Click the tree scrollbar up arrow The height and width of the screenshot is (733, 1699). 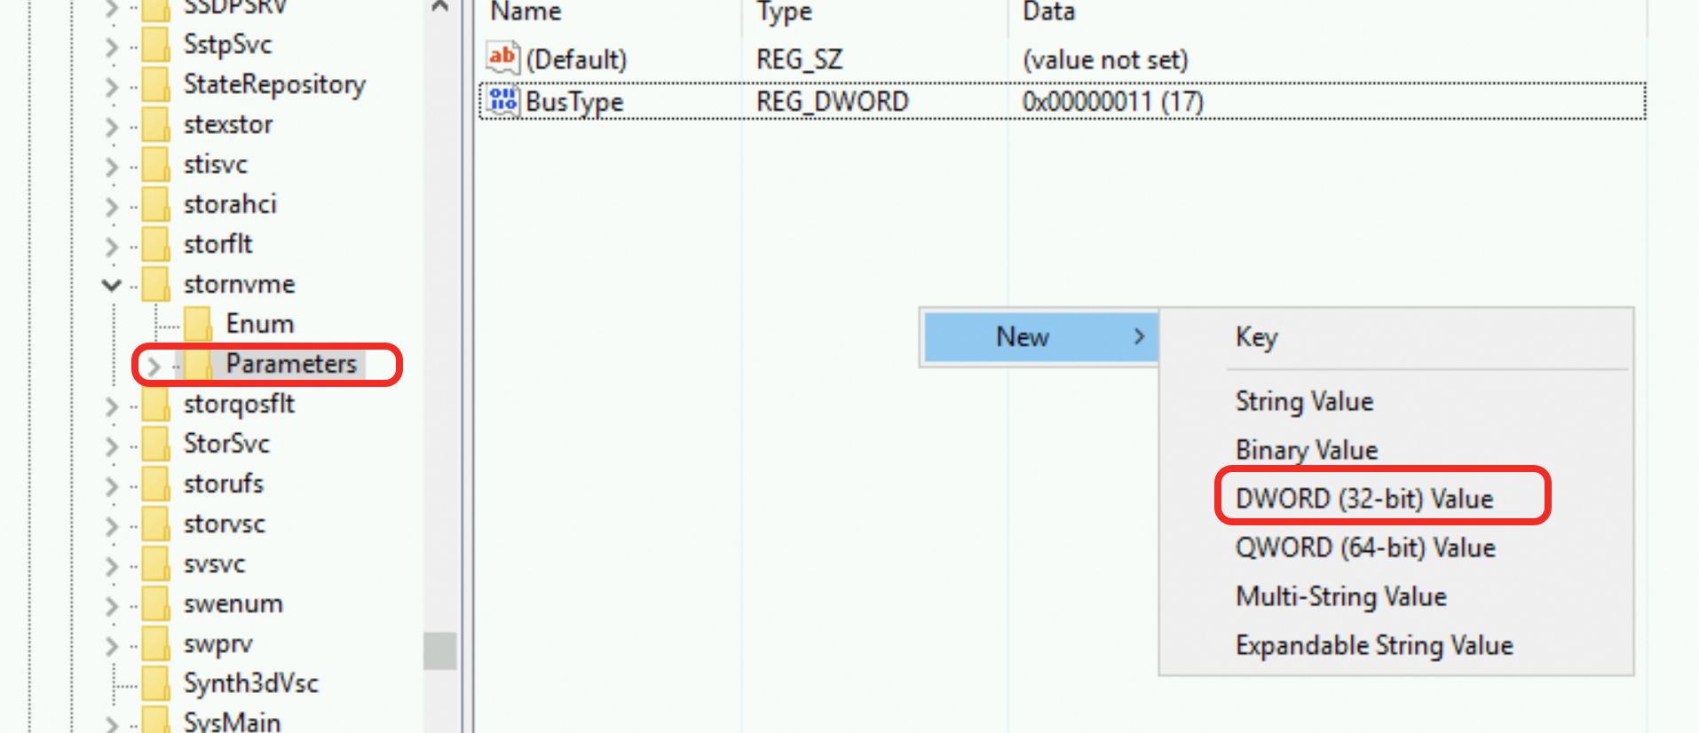pos(440,7)
